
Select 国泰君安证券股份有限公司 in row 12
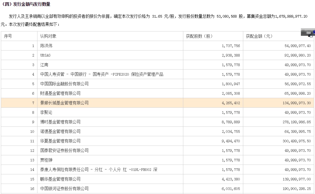pyautogui.click(x=64, y=150)
